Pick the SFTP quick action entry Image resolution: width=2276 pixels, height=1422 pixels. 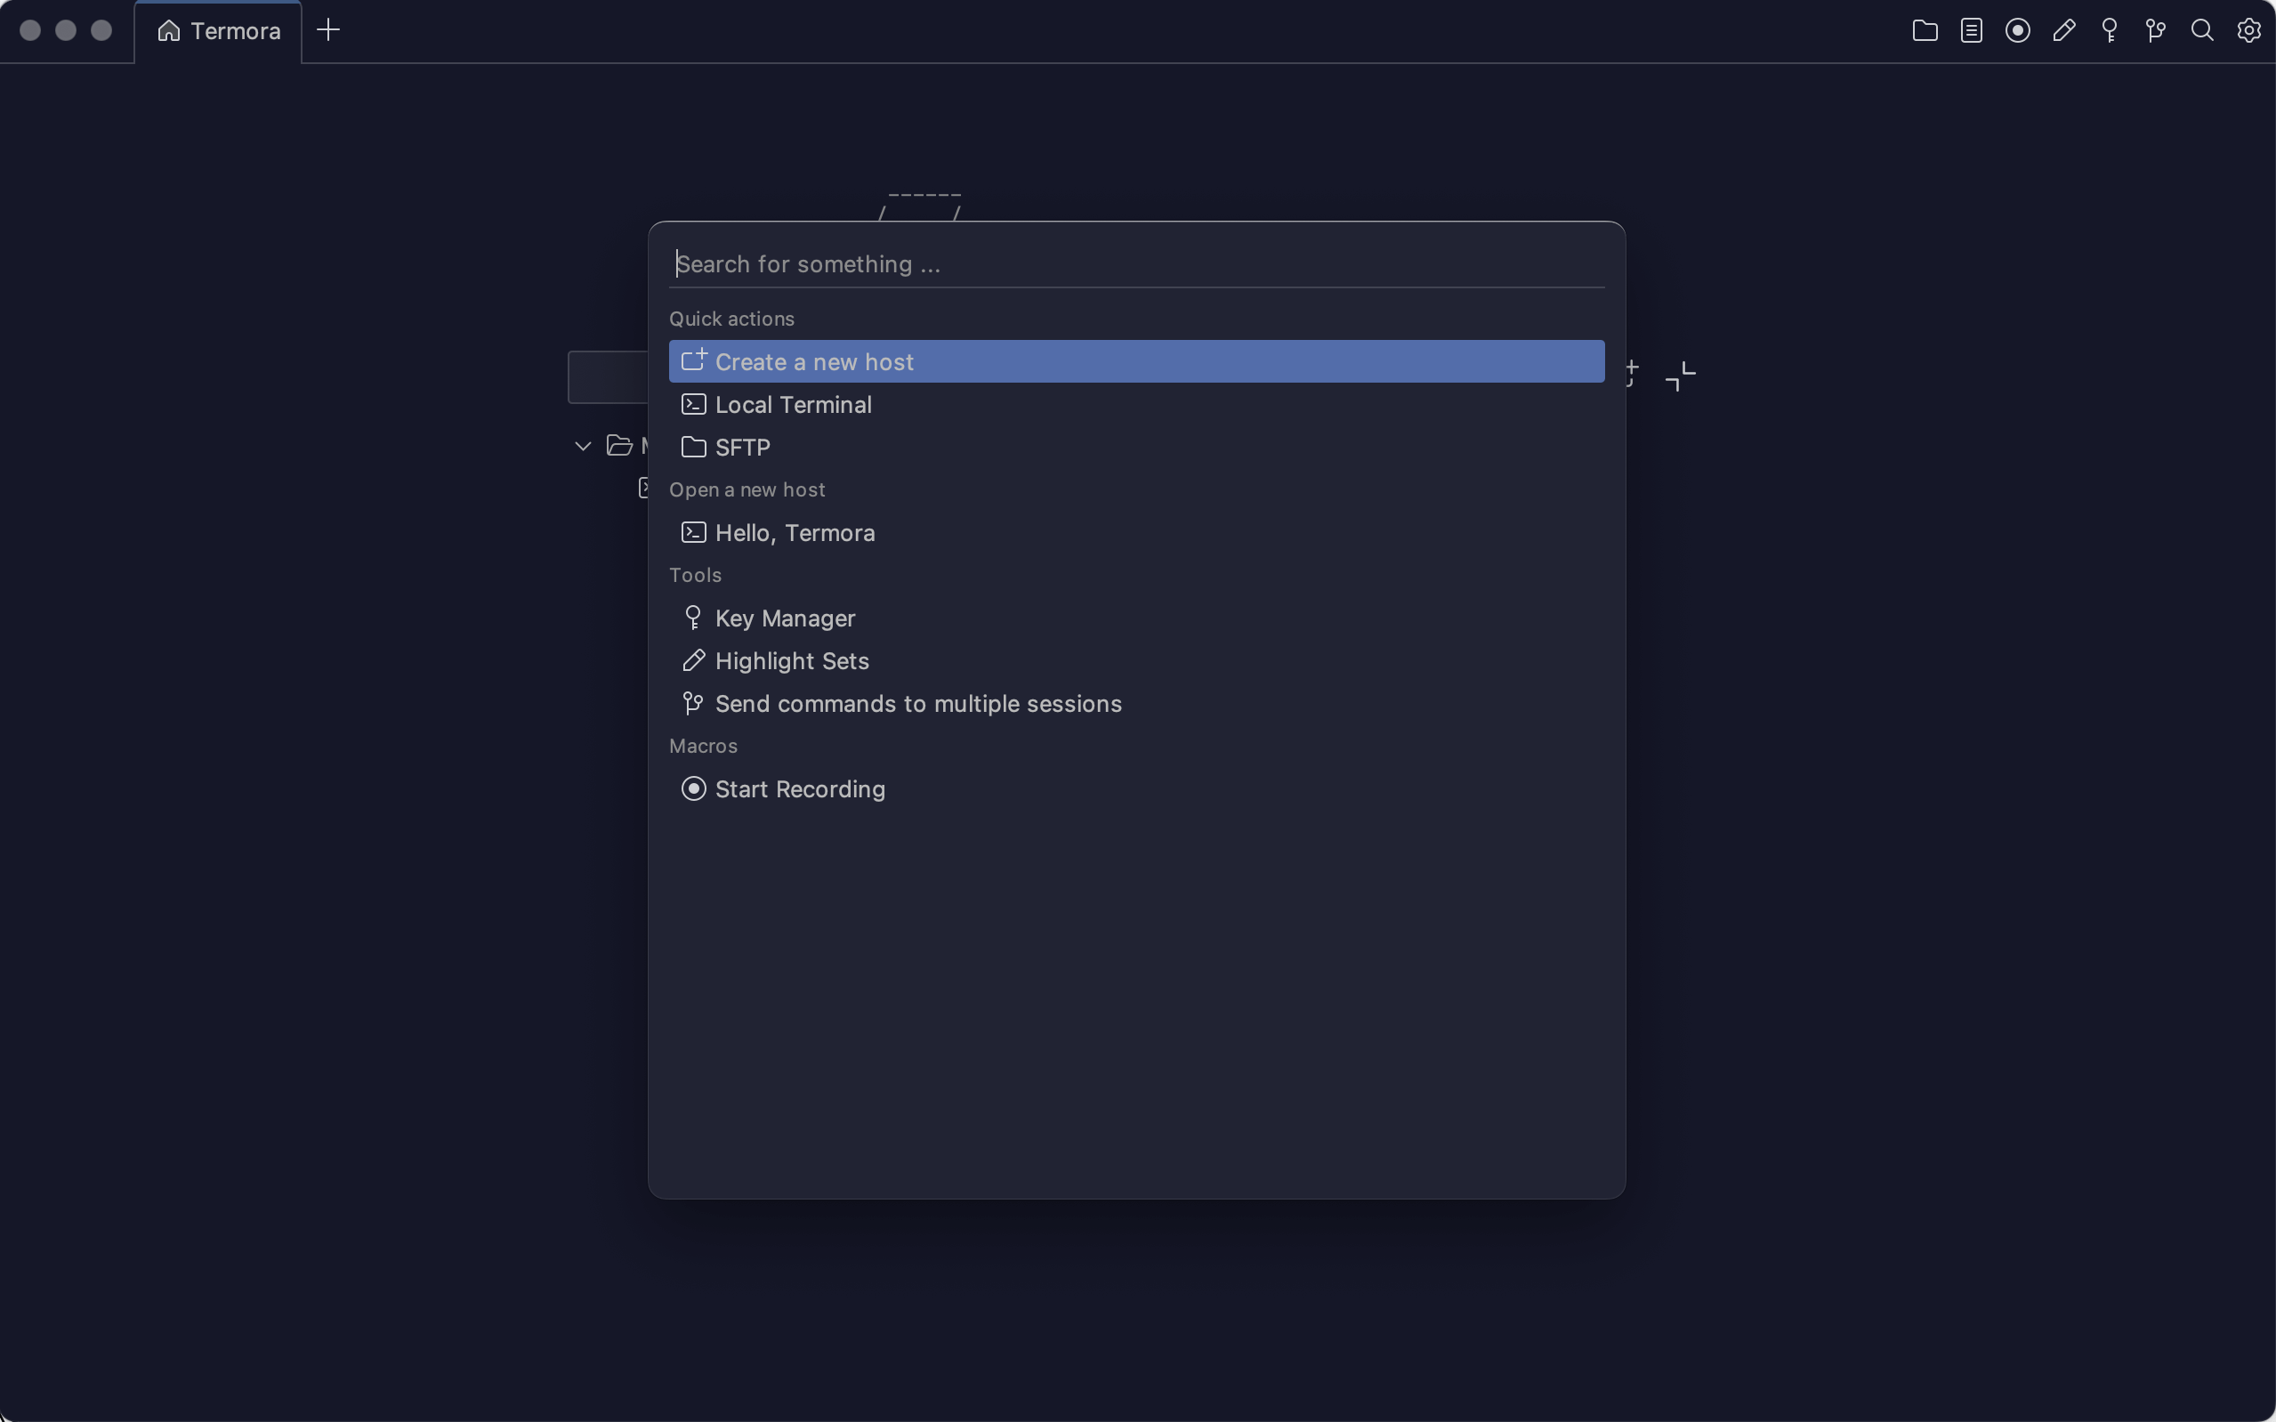(x=742, y=448)
